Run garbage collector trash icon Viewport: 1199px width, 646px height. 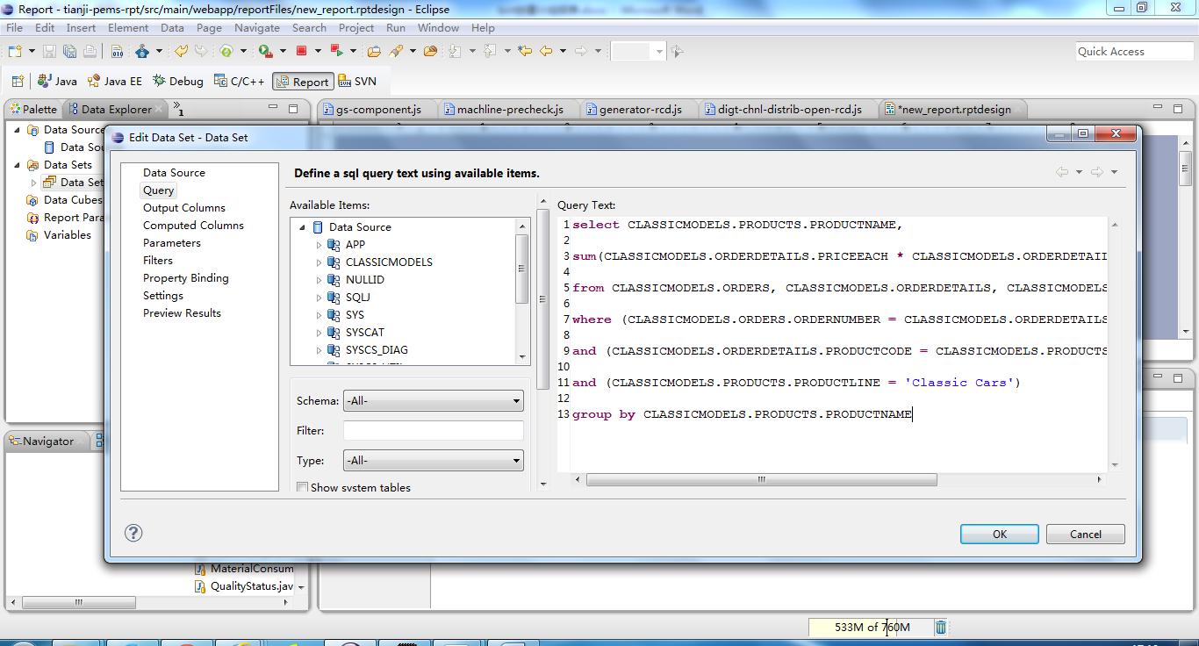(x=940, y=627)
